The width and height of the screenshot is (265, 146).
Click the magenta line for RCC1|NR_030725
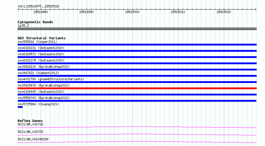(x=137, y=134)
